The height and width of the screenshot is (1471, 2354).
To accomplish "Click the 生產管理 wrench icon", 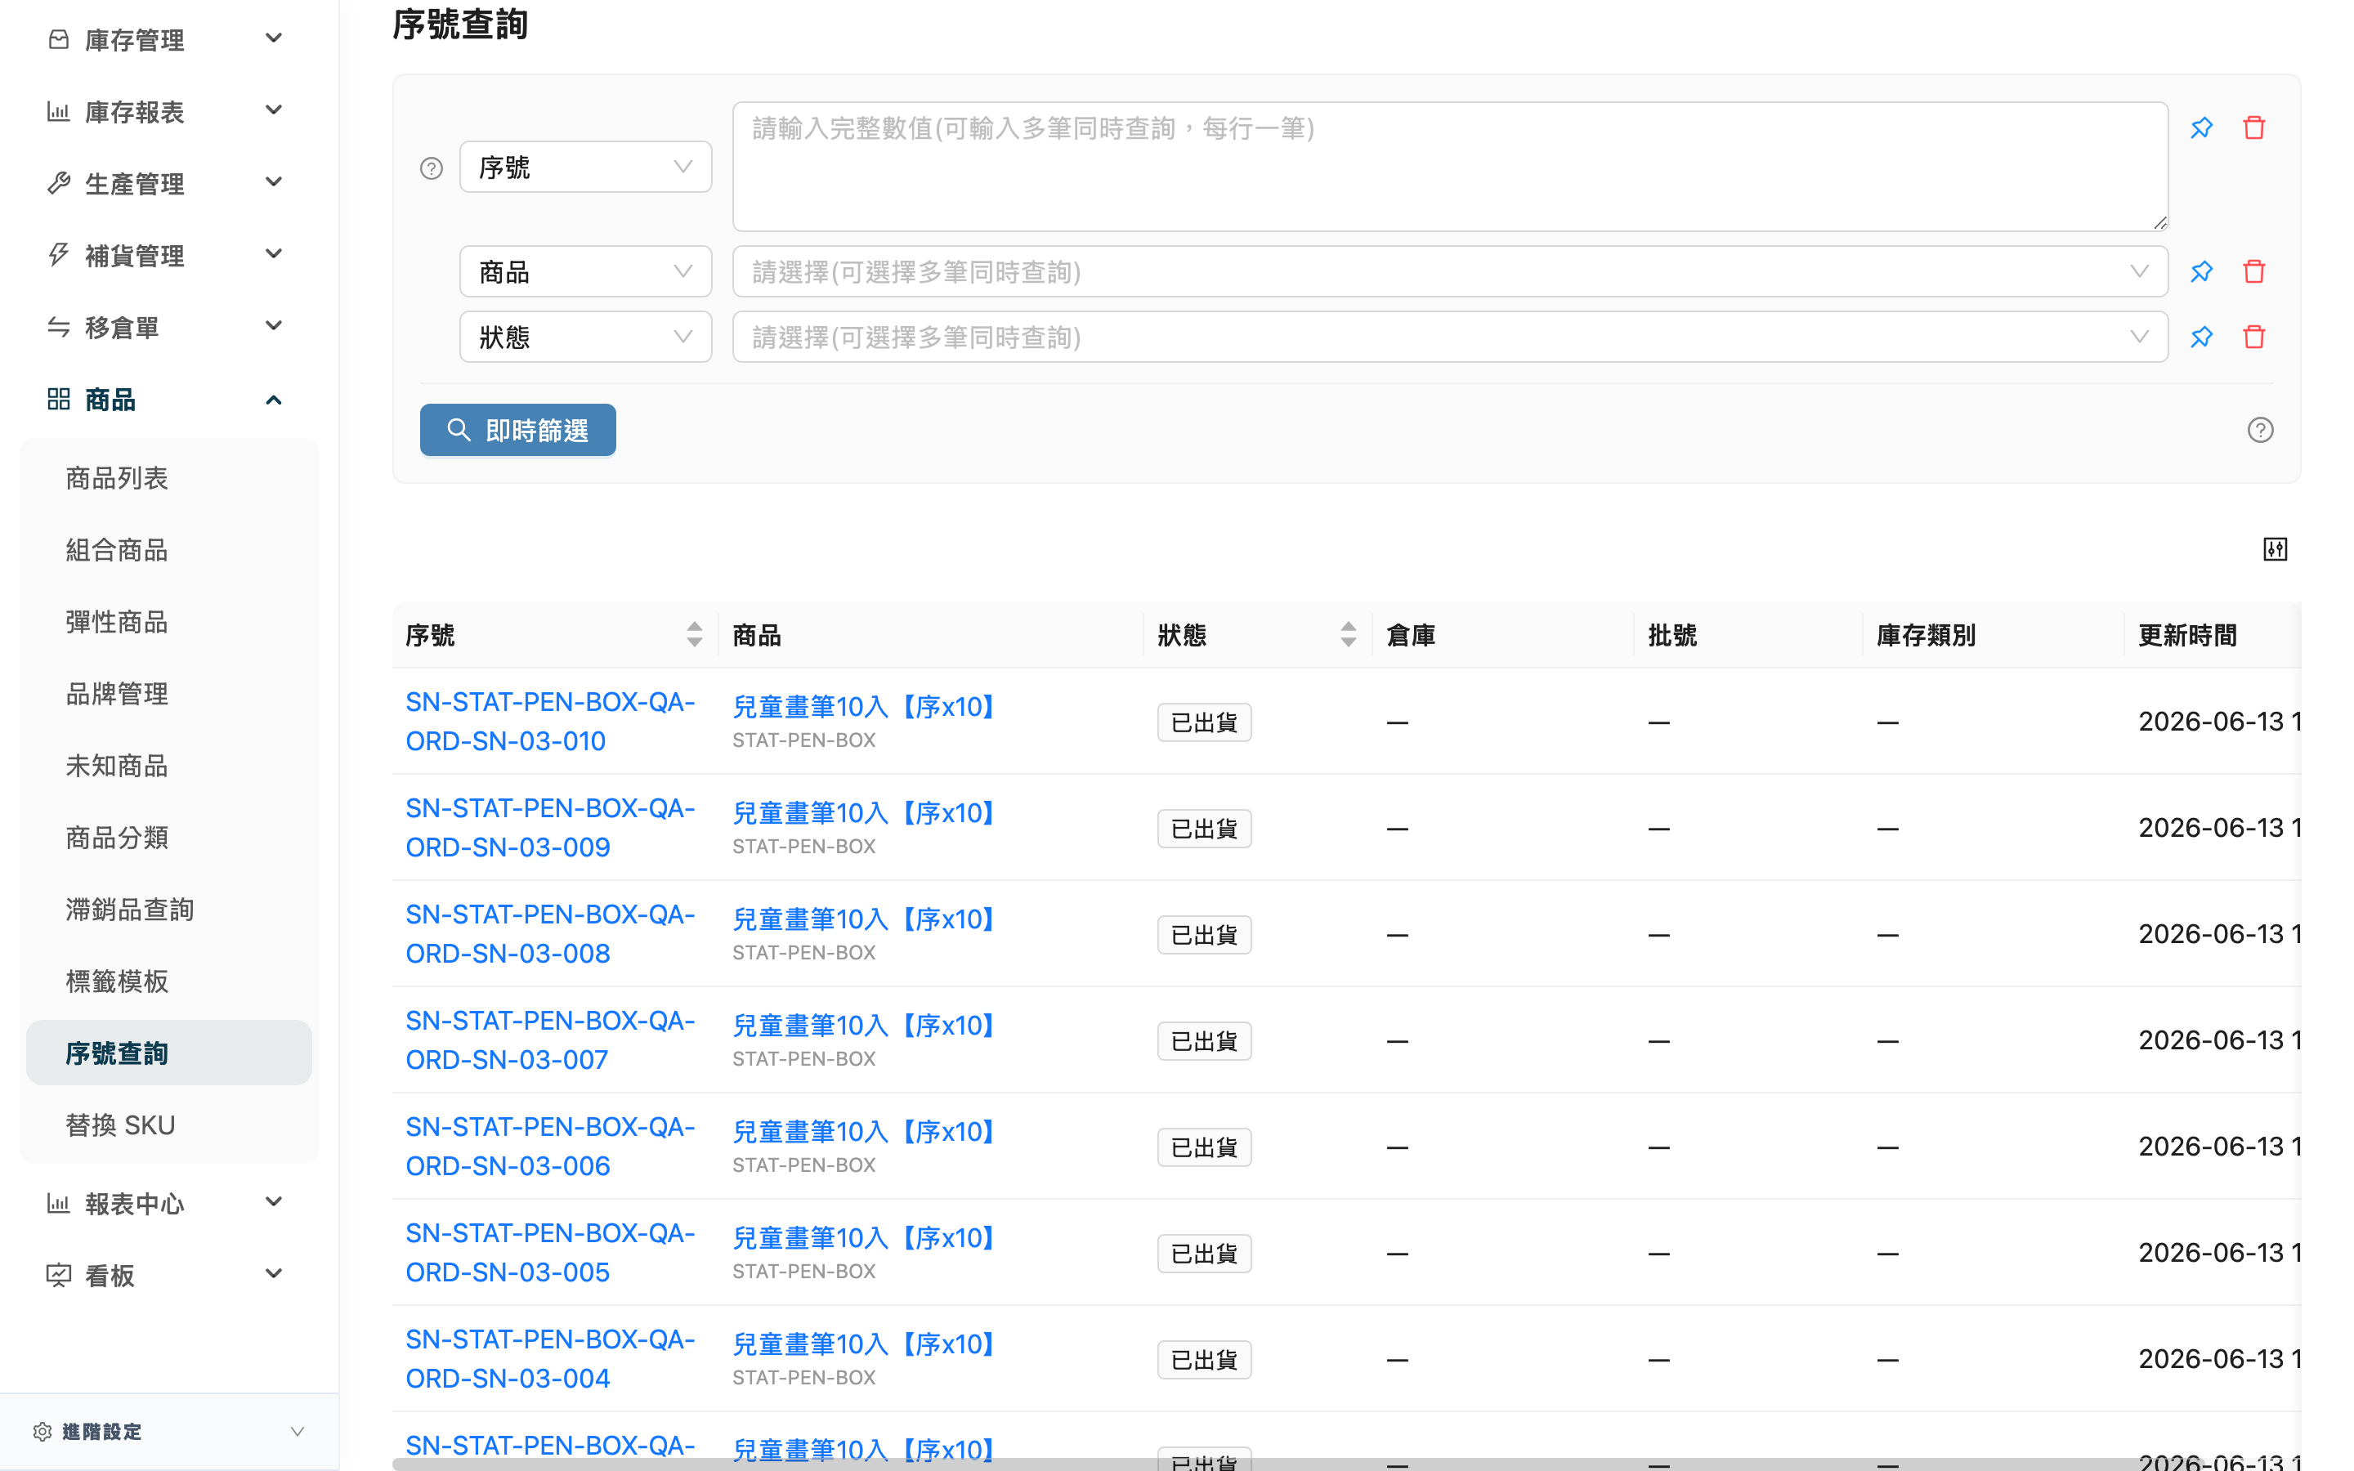I will point(58,184).
